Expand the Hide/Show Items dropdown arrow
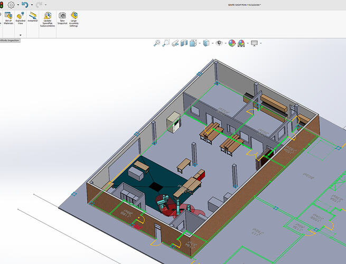 (x=226, y=43)
